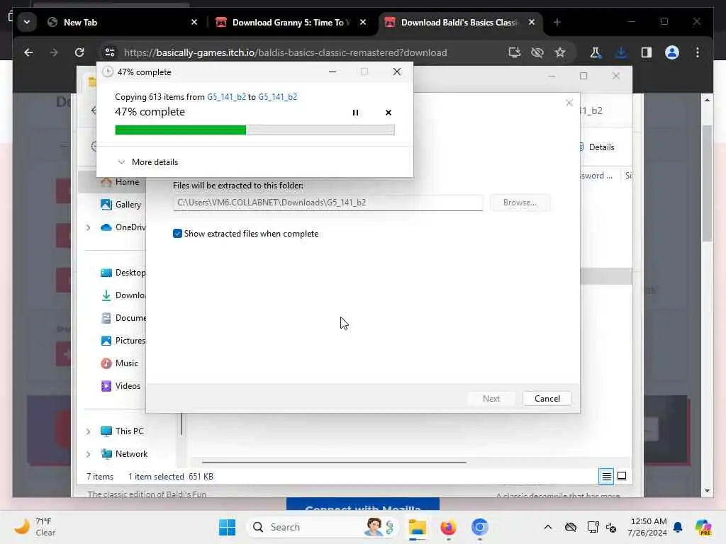Expand the This PC tree node

click(x=88, y=431)
